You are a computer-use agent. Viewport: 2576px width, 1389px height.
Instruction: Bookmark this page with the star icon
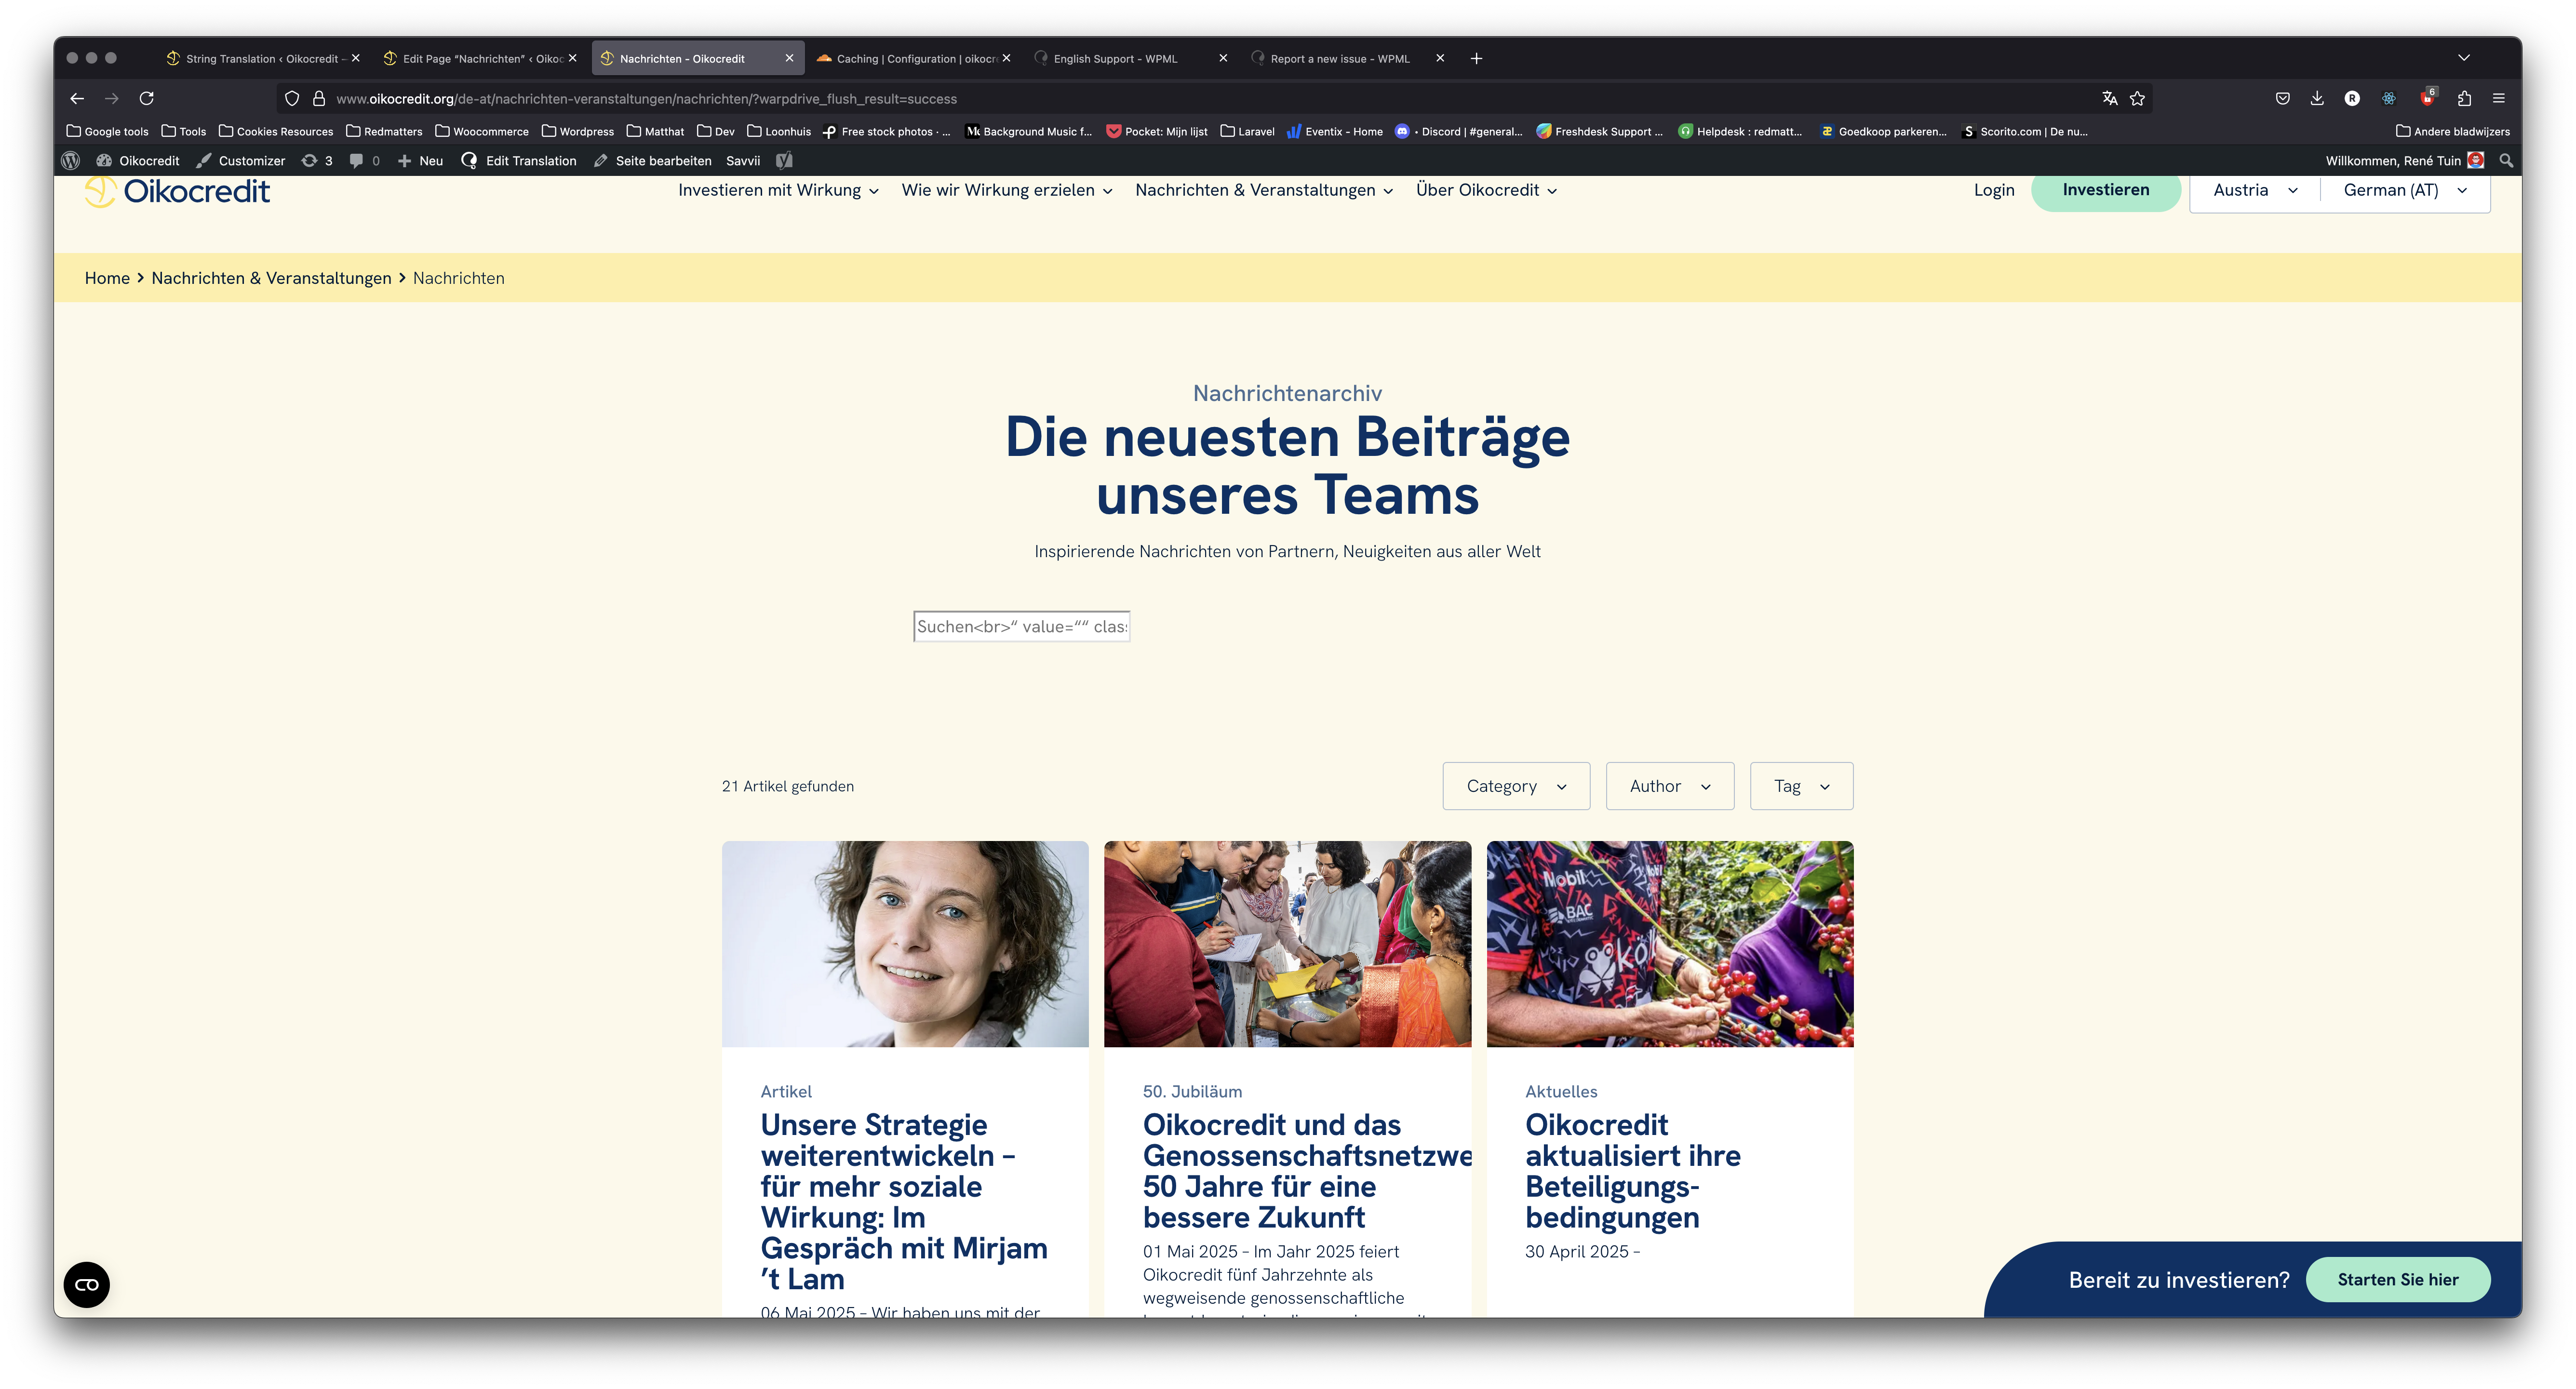click(2138, 98)
